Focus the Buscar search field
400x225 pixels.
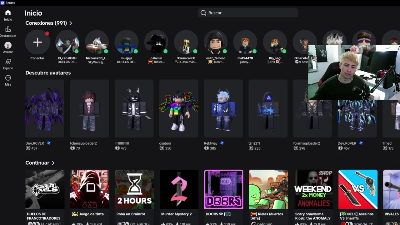(248, 13)
